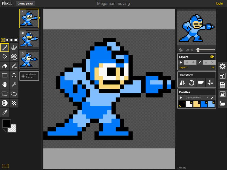The height and width of the screenshot is (170, 227).
Task: Select the Move hand tool
Action: pos(5,84)
